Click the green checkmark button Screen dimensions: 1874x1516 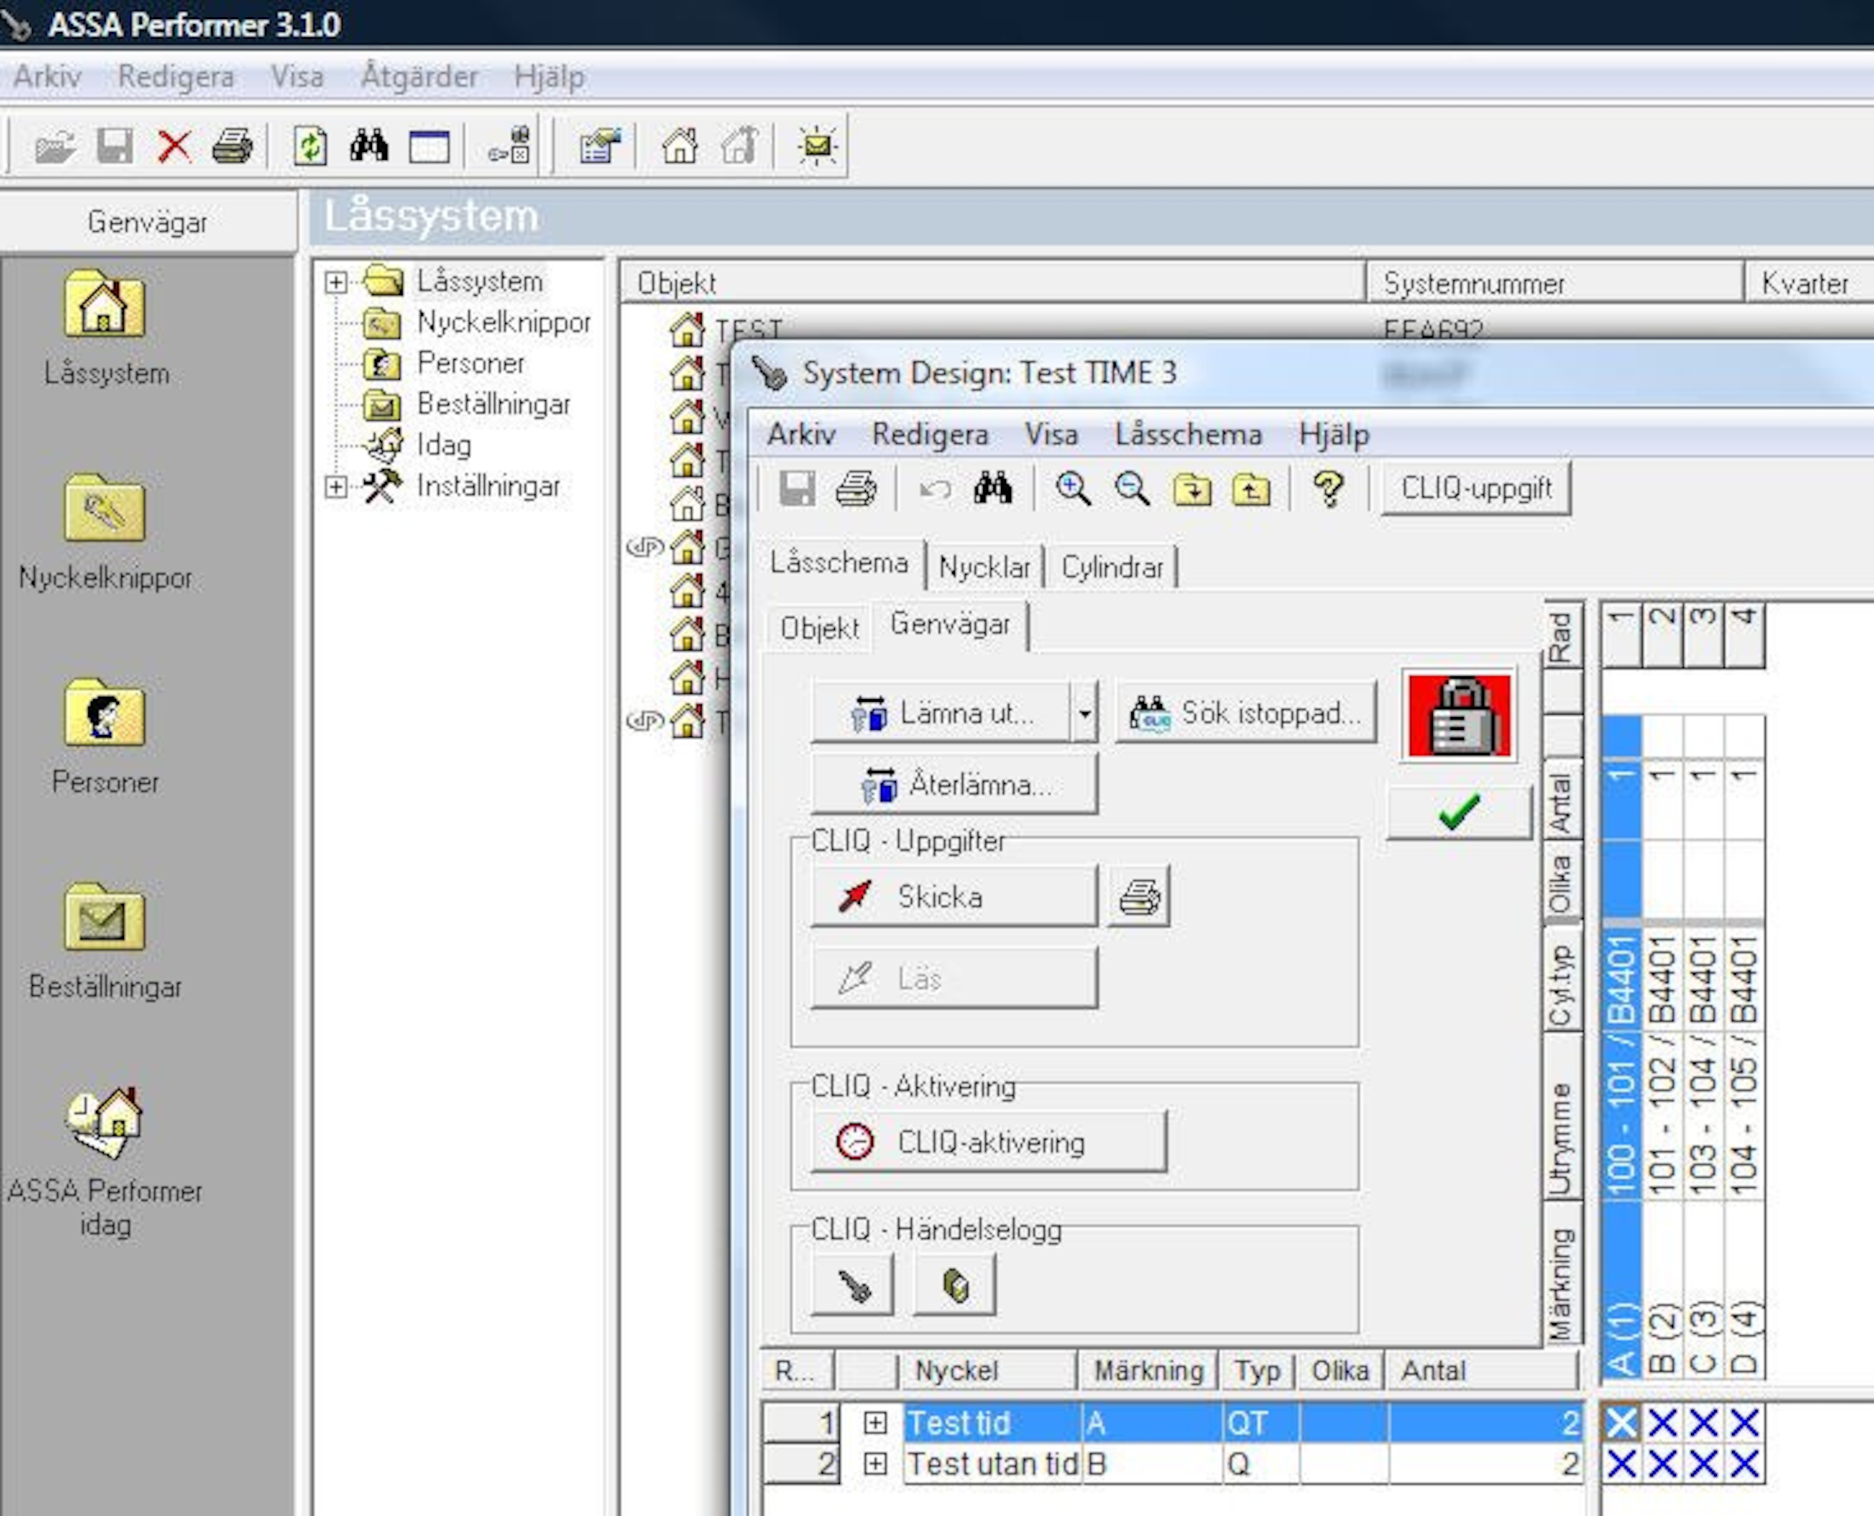(1459, 812)
